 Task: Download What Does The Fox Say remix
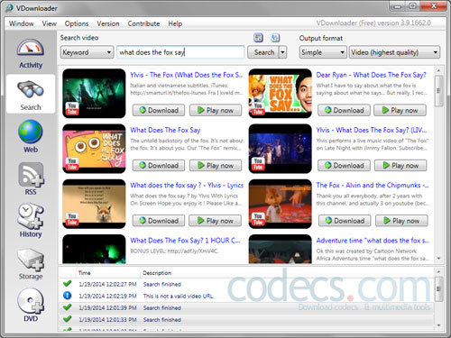tap(159, 166)
